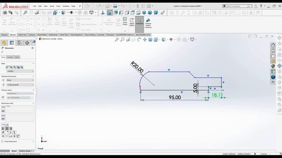
Task: Open the Appearances color ball in task pane
Action: click(x=273, y=66)
